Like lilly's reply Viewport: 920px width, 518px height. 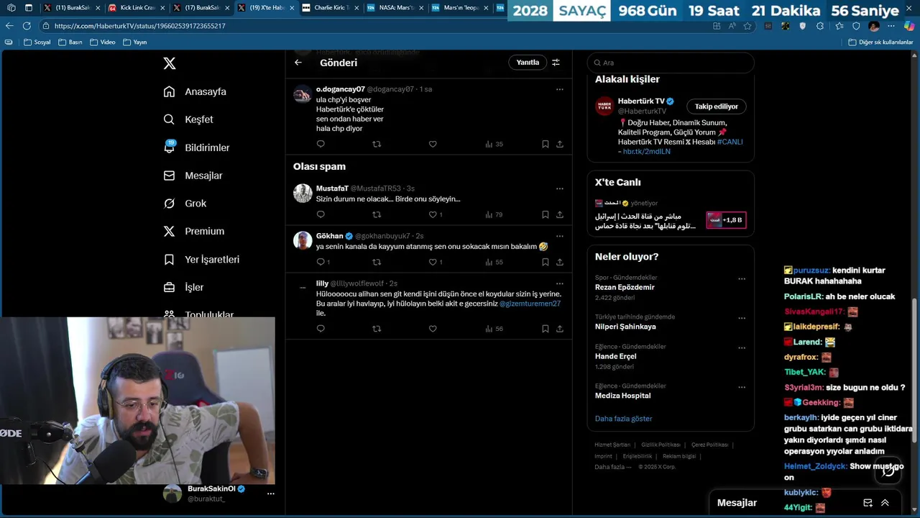point(433,329)
